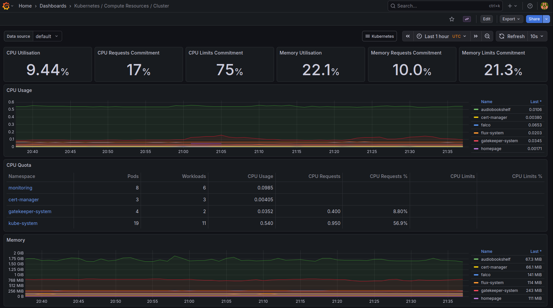Toggle cert-manager series in CPU Usage legend
This screenshot has width=553, height=308.
coord(494,118)
